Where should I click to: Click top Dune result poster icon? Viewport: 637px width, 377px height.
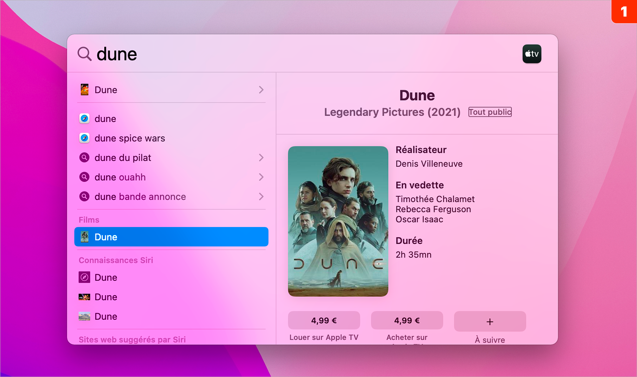tap(84, 90)
